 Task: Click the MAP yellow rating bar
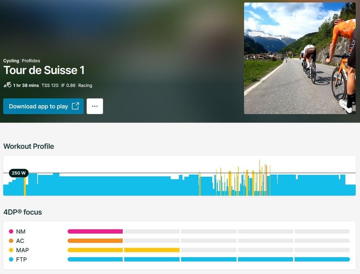pos(123,250)
